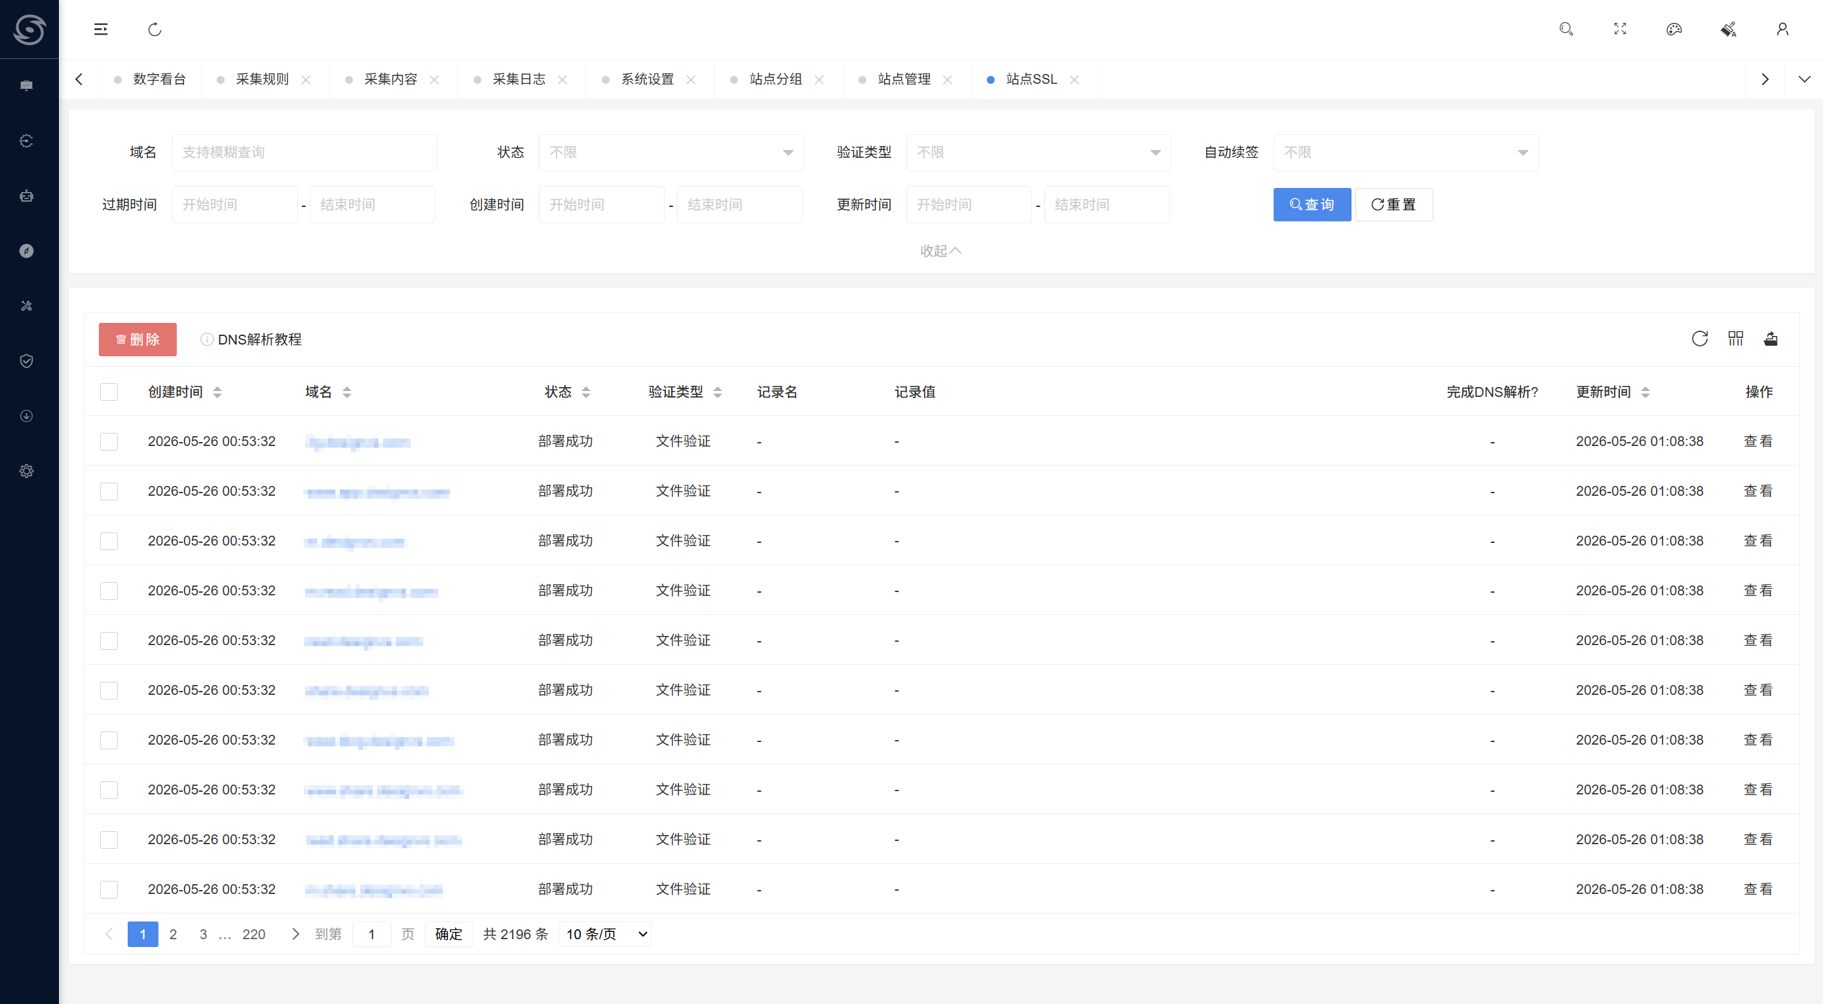Image resolution: width=1823 pixels, height=1004 pixels.
Task: Check the seventh table row checkbox
Action: click(x=109, y=740)
